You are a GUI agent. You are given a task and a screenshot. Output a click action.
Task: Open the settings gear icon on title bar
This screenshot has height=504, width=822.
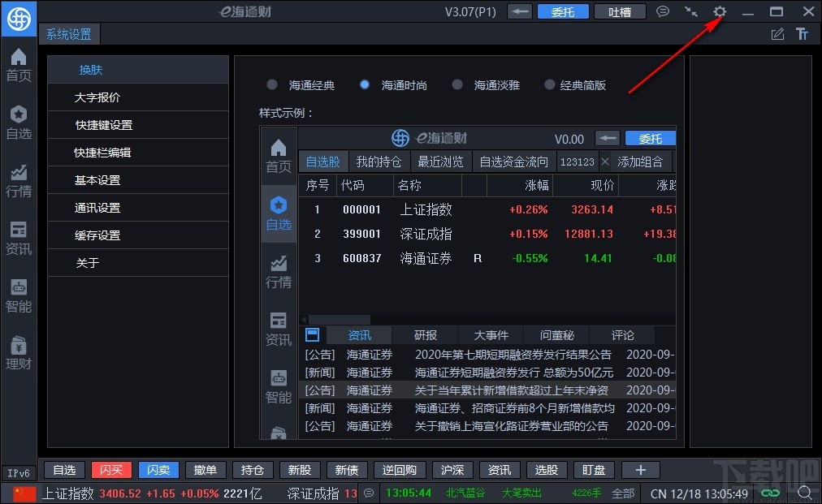720,11
